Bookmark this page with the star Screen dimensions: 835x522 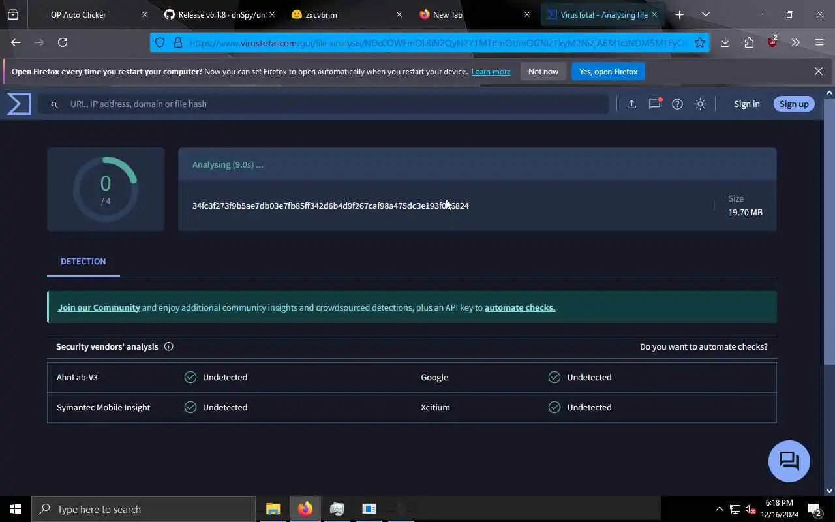[700, 42]
